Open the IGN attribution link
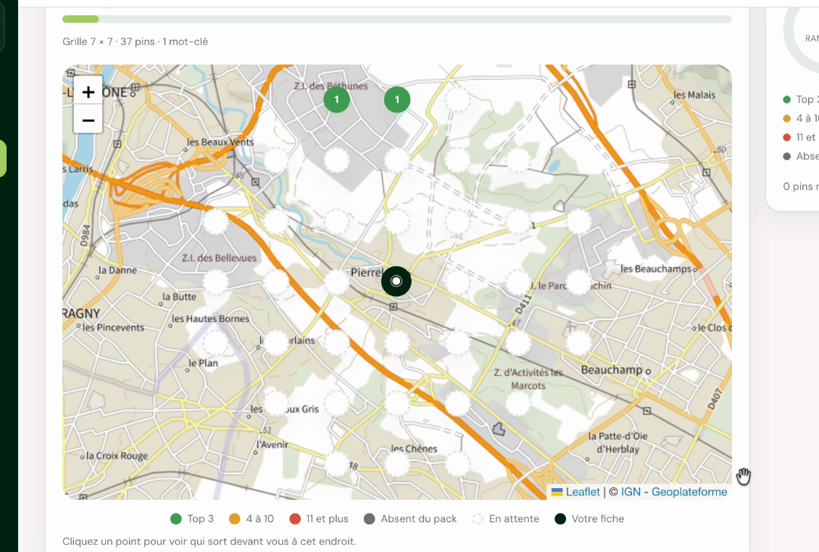The width and height of the screenshot is (819, 552). click(631, 492)
